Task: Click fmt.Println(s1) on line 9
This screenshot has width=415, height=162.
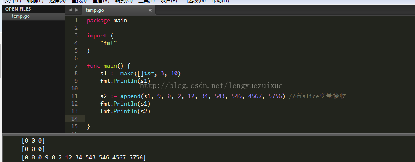Action: coord(125,81)
